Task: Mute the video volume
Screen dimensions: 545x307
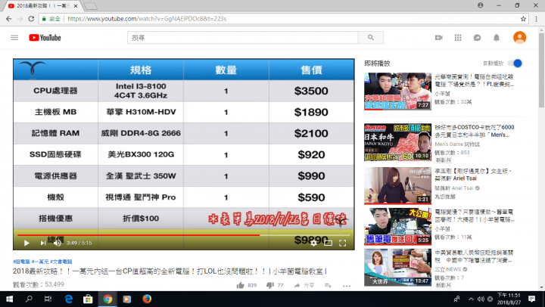Action: 58,243
